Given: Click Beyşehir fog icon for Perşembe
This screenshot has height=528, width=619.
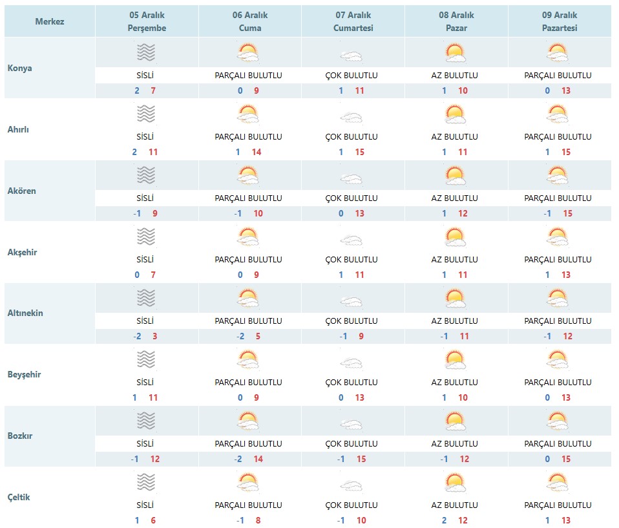Looking at the screenshot, I should click(x=145, y=359).
